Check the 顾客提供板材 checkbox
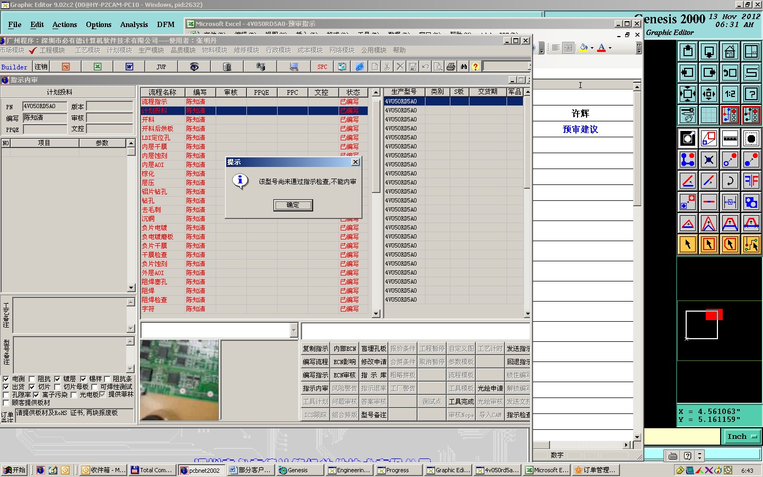Viewport: 763px width, 477px height. coord(6,403)
